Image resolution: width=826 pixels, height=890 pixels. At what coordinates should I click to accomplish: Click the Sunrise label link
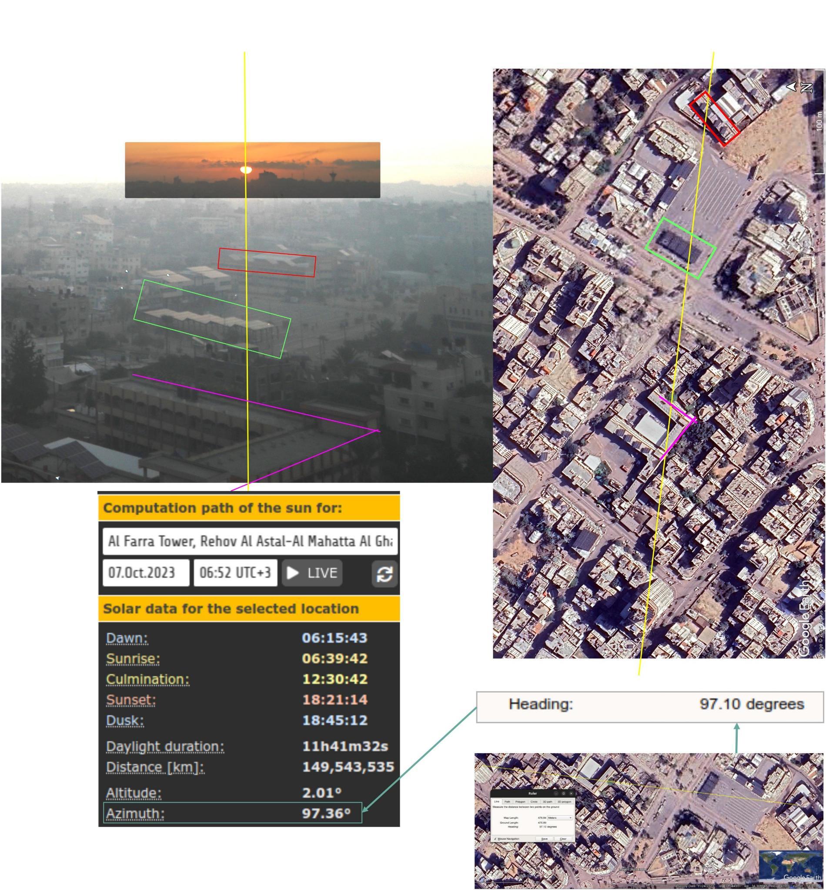pyautogui.click(x=133, y=659)
